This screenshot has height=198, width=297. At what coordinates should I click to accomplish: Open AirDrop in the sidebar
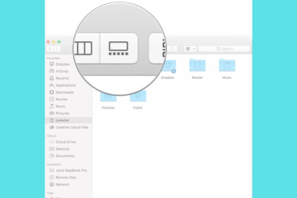(69, 71)
